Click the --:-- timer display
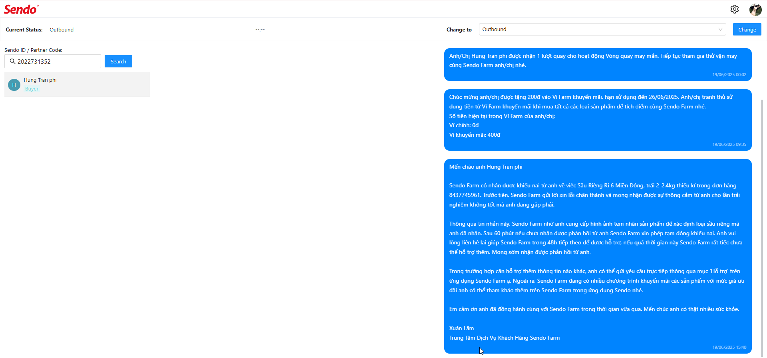The height and width of the screenshot is (358, 767). pyautogui.click(x=260, y=30)
